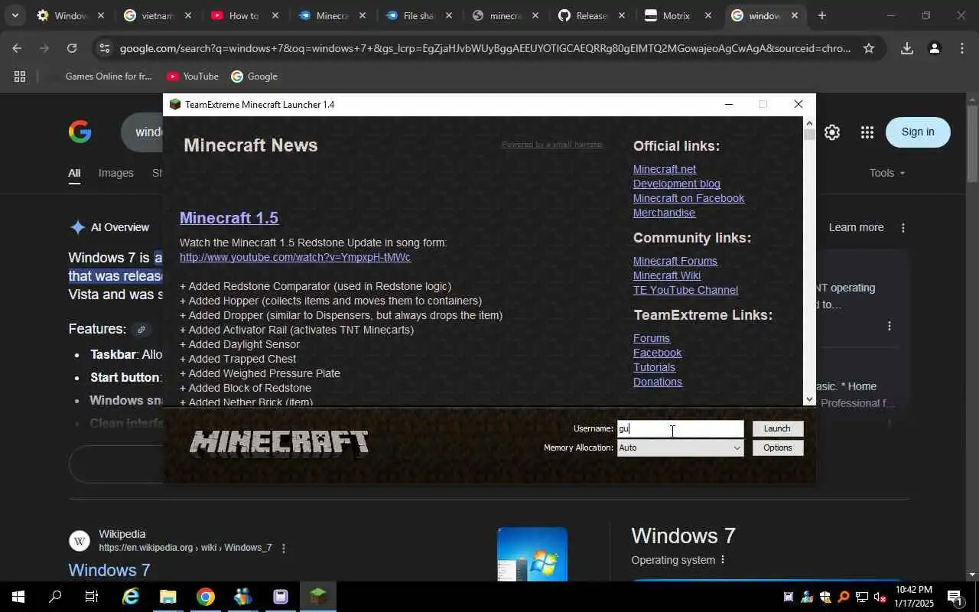The height and width of the screenshot is (612, 979).
Task: Click the Windows 7 logo thumbnail
Action: click(x=532, y=554)
